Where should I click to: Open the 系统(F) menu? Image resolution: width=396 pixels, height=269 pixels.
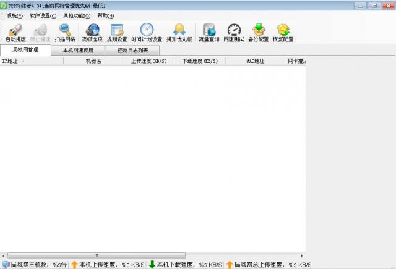click(14, 15)
